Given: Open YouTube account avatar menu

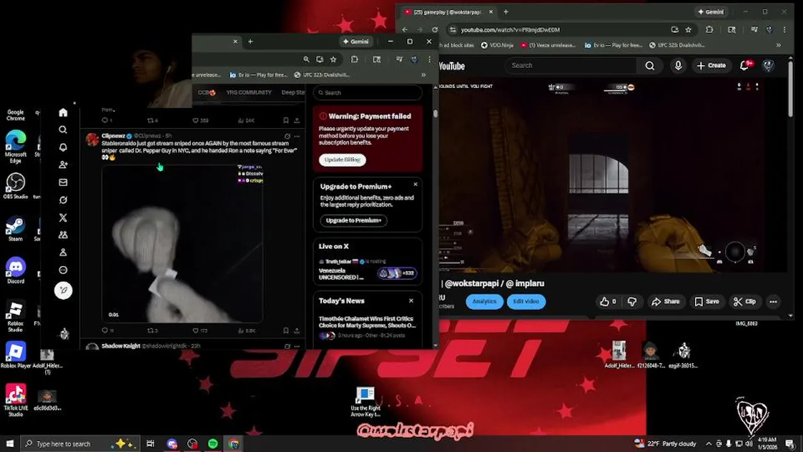Looking at the screenshot, I should tap(768, 65).
